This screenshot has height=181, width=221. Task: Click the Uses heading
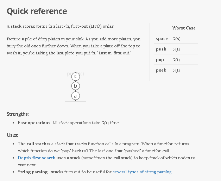(13, 135)
